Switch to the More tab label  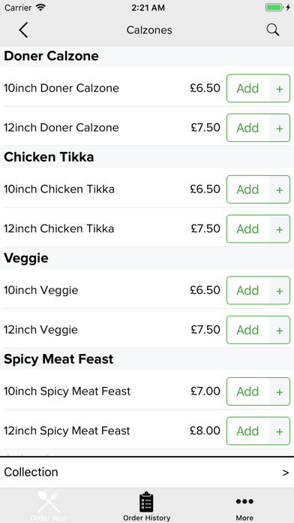[x=244, y=518]
